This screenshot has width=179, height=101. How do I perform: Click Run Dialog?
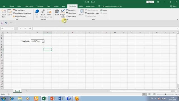click(71, 16)
